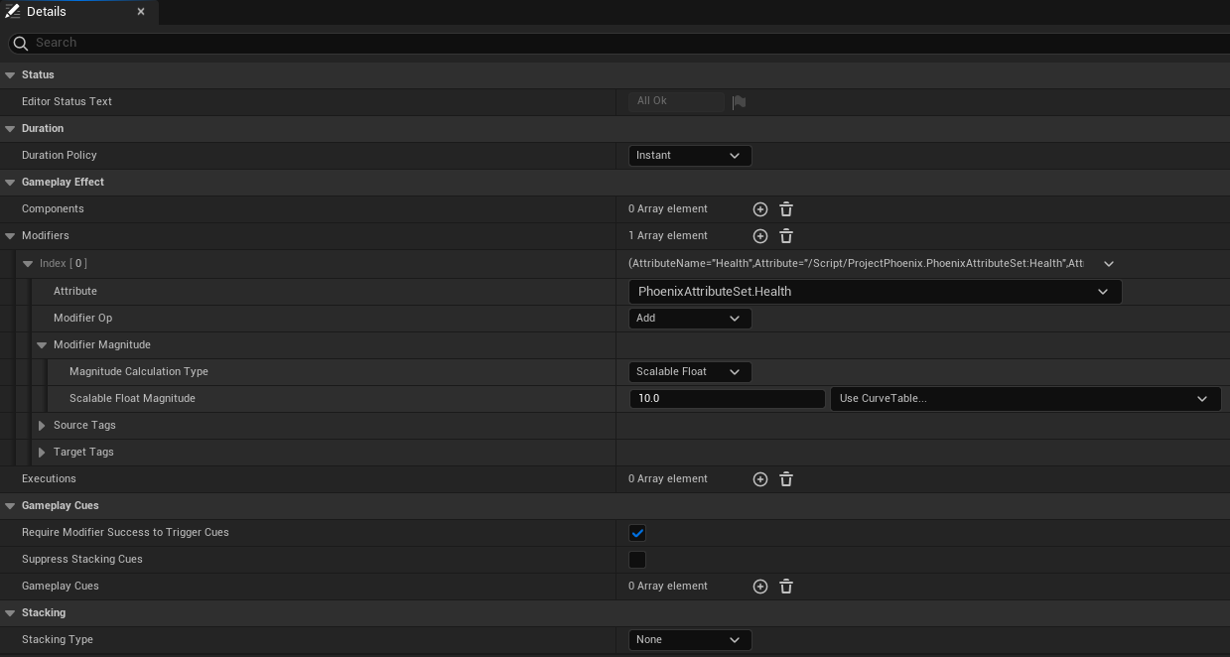Open the Modifier Op dropdown set to Add
Screen dimensions: 1230x657
pos(689,319)
